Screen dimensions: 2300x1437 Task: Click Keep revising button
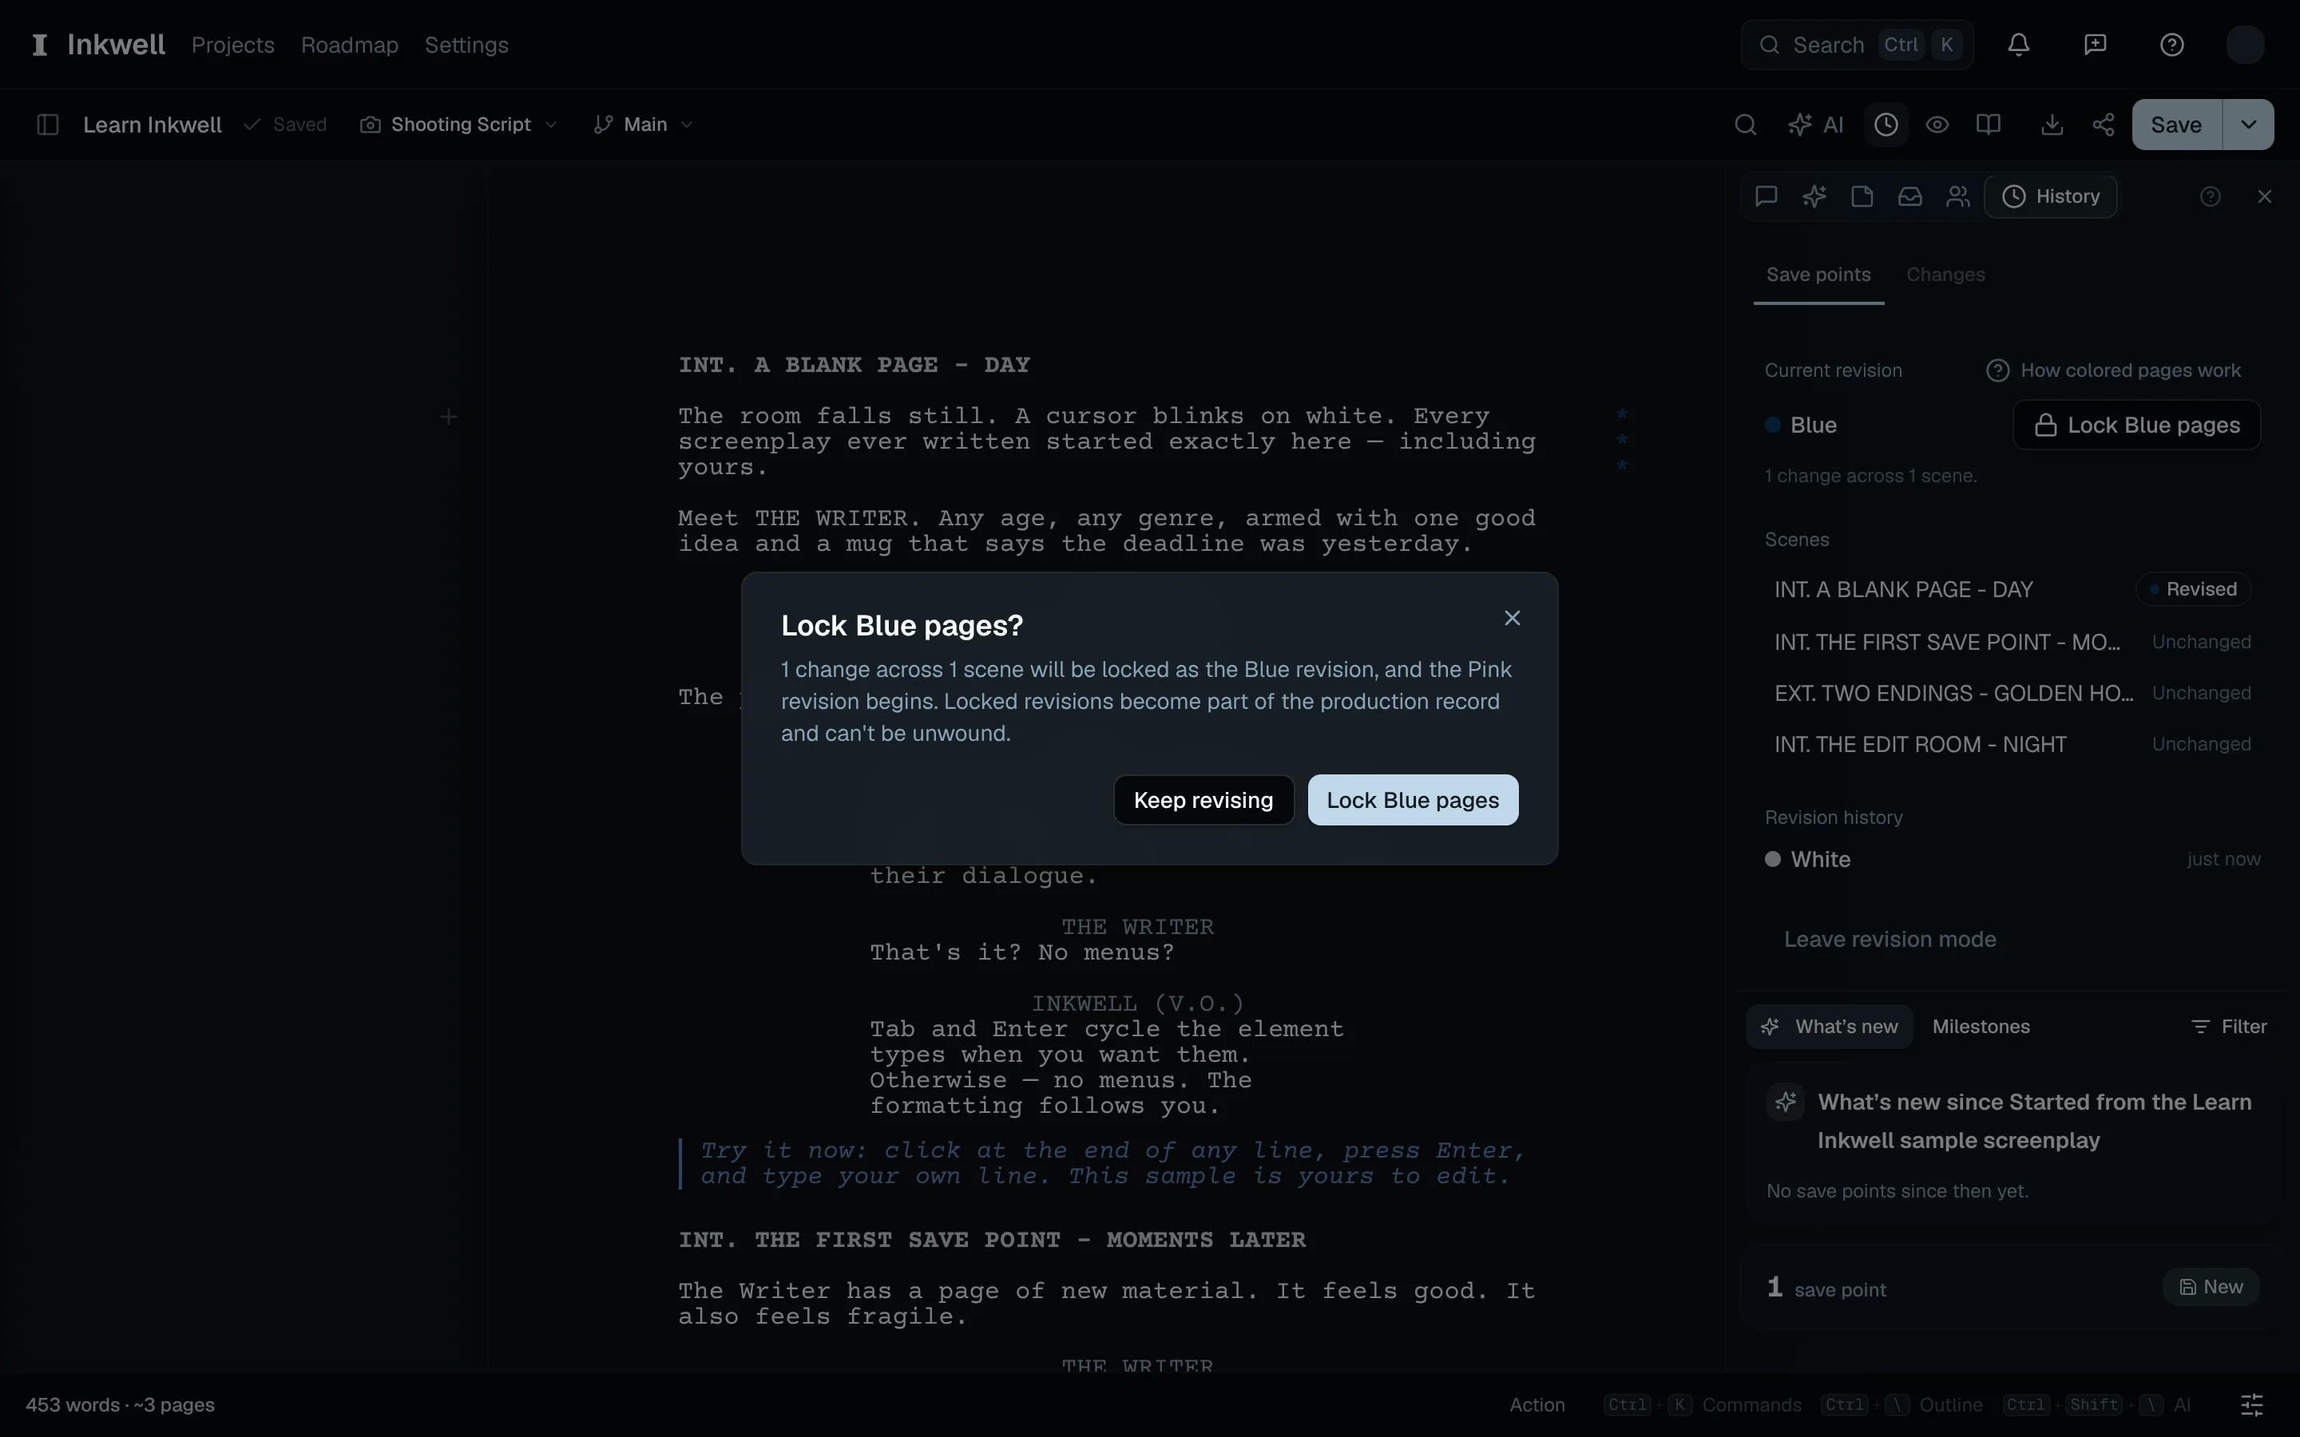(1204, 800)
